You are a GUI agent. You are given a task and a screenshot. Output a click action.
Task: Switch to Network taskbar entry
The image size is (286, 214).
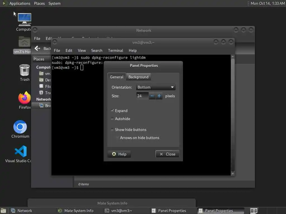(x=32, y=211)
